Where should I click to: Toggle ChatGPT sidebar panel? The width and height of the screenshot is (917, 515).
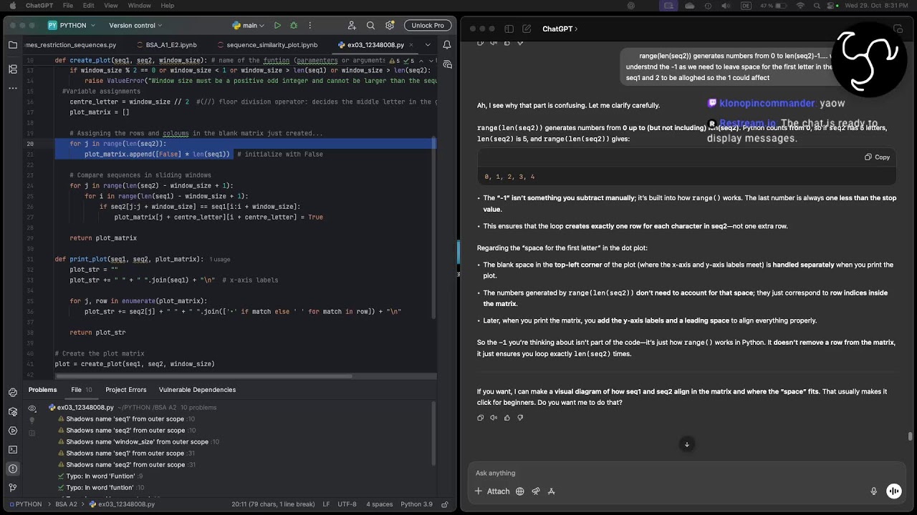click(509, 29)
